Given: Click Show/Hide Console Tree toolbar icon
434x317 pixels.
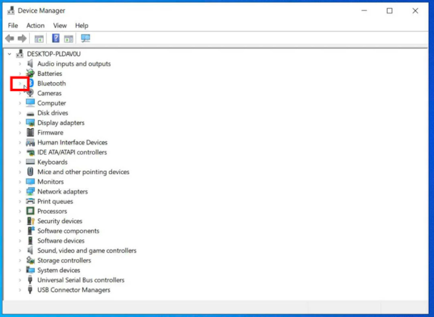Looking at the screenshot, I should (x=39, y=39).
